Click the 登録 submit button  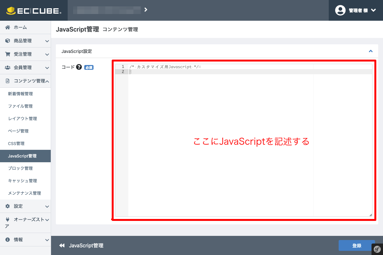357,245
